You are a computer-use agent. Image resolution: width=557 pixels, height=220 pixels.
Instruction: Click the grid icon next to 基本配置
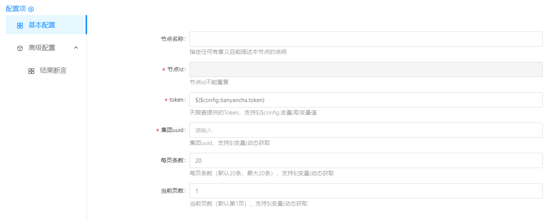tap(20, 25)
